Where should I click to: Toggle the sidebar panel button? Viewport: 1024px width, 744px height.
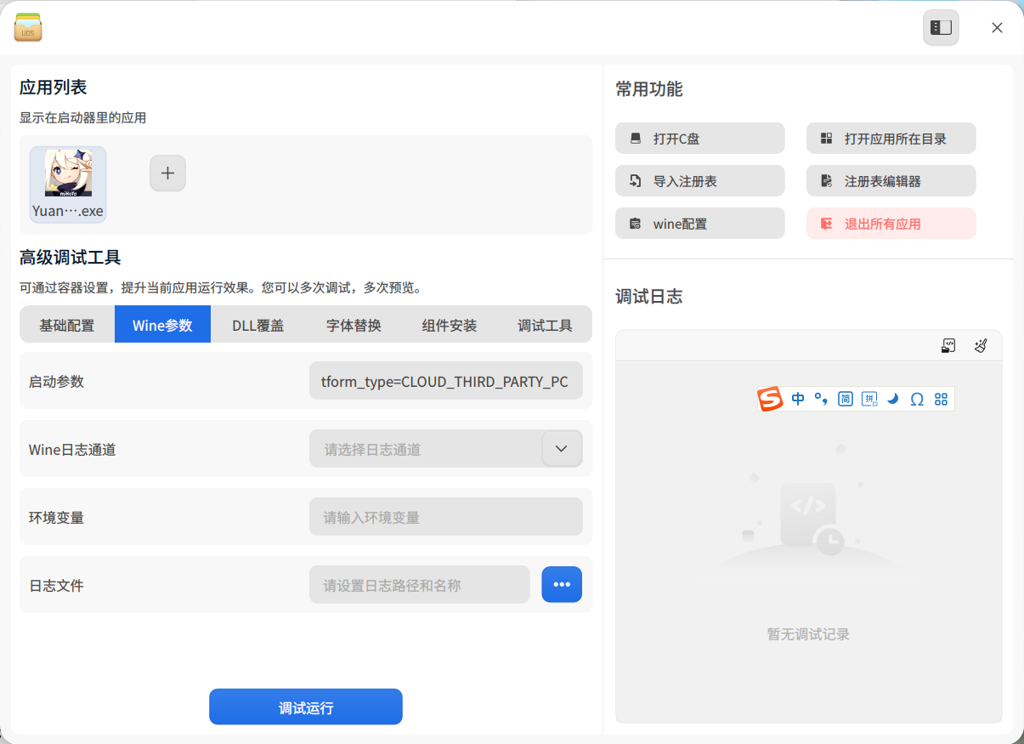click(941, 27)
